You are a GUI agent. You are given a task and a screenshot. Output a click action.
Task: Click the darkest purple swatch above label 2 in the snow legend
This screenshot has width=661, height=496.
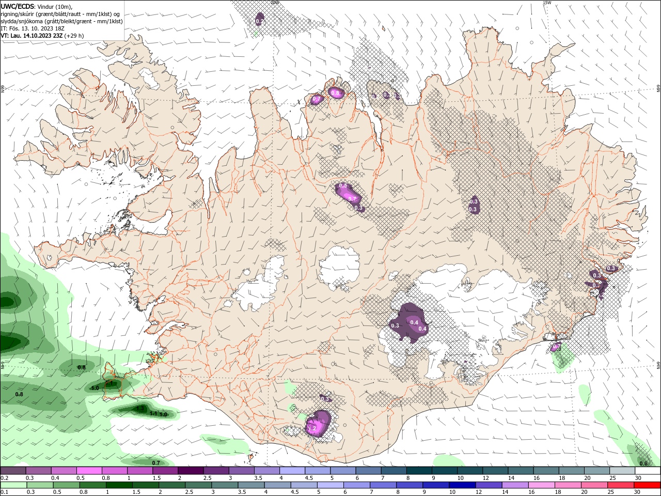click(190, 471)
